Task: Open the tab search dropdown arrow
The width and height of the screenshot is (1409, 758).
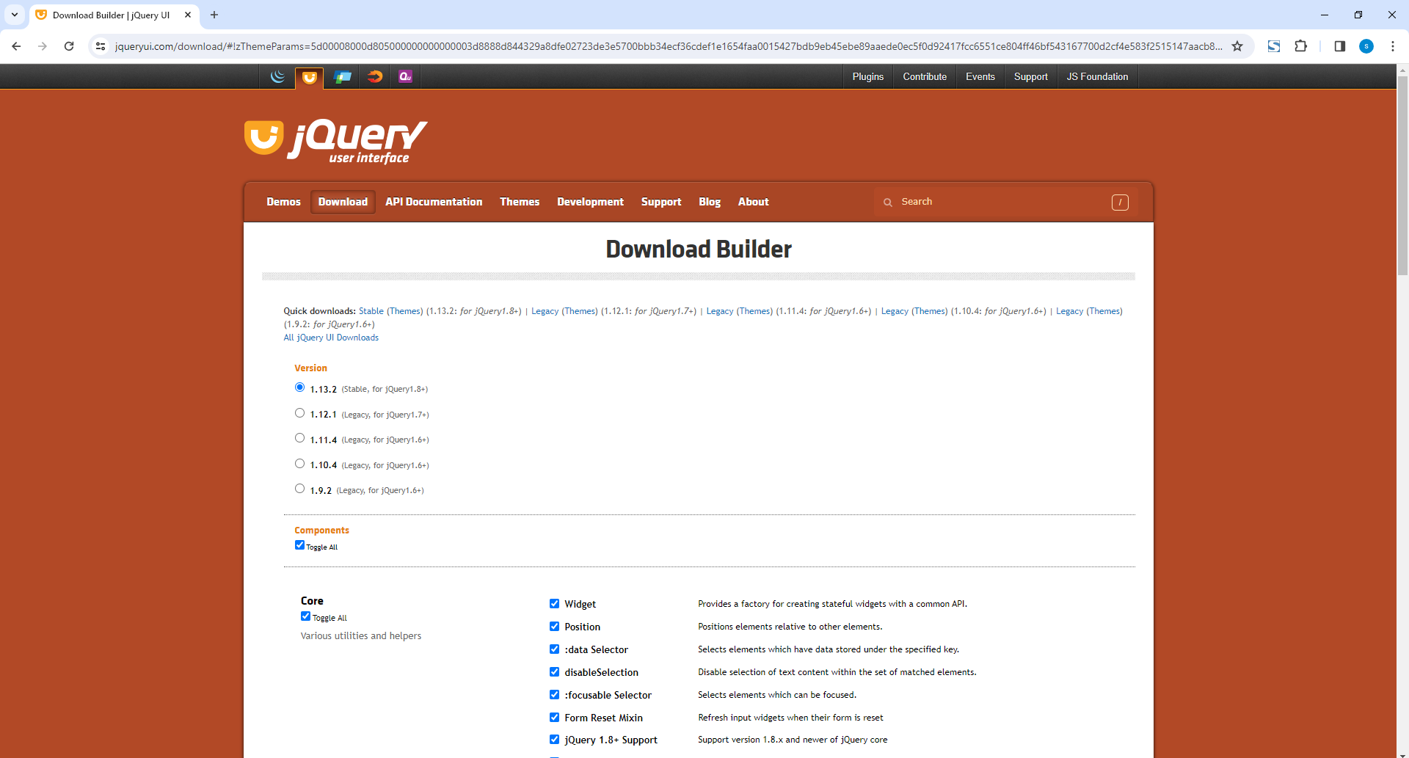Action: coord(15,15)
